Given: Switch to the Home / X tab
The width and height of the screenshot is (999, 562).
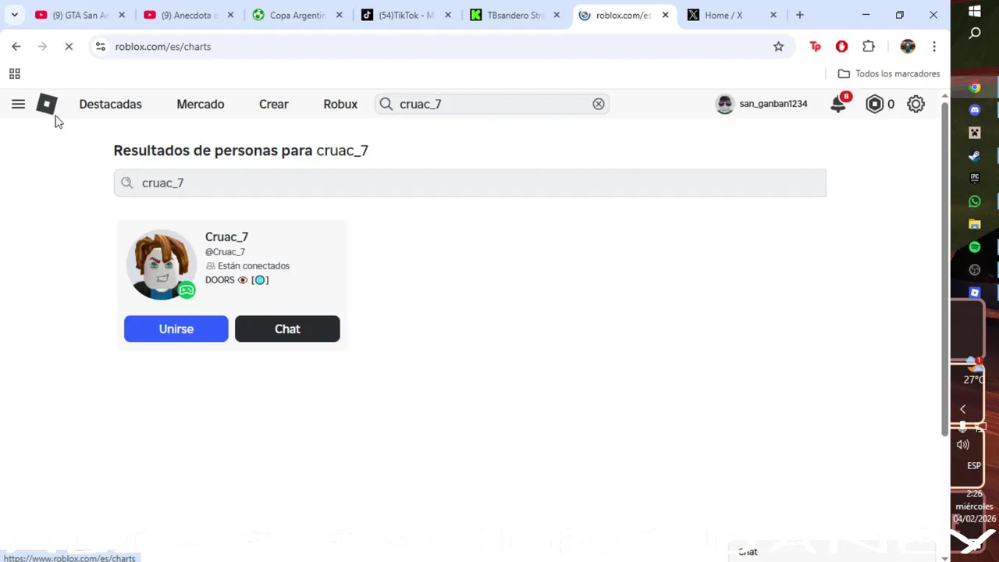Looking at the screenshot, I should click(x=724, y=15).
